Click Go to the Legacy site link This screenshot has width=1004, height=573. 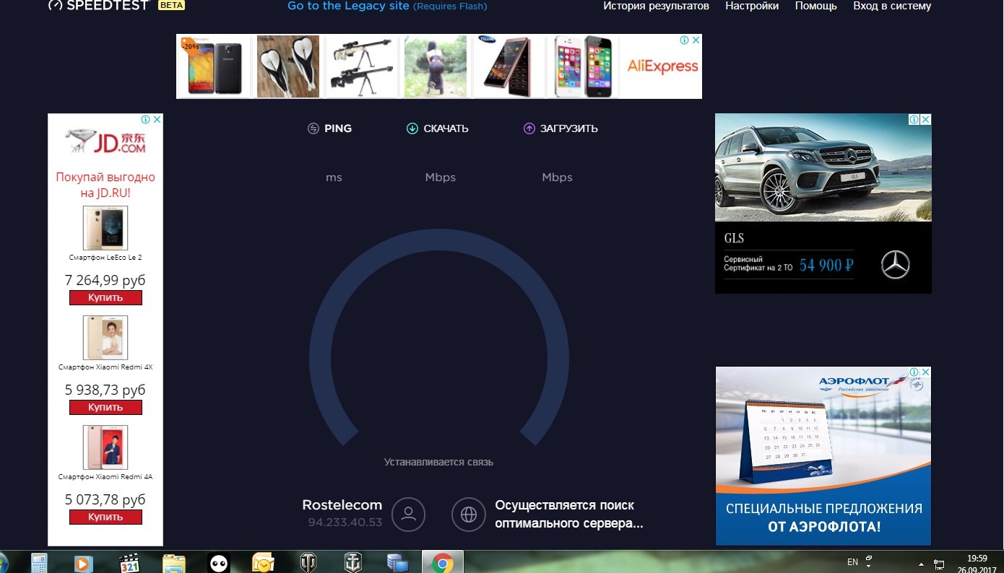click(348, 6)
